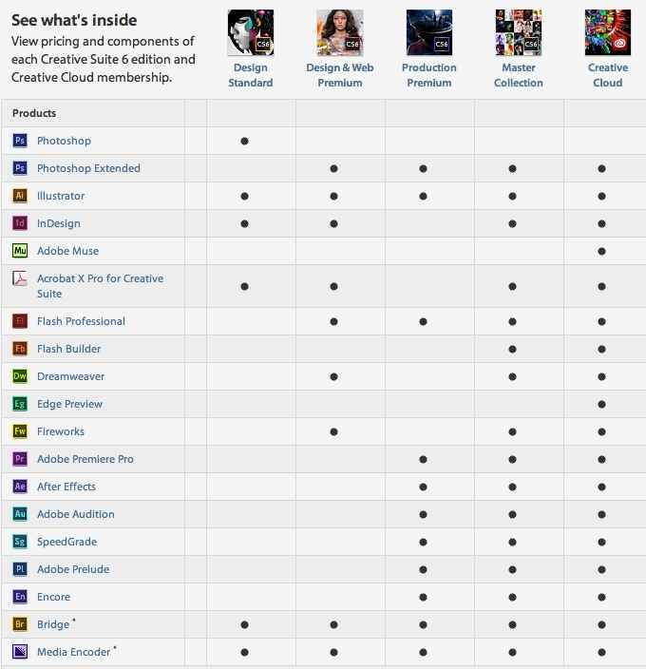Open the Production Premium heading link
646x669 pixels.
tap(429, 75)
